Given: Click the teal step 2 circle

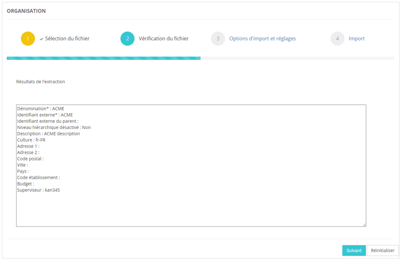Looking at the screenshot, I should coord(127,38).
